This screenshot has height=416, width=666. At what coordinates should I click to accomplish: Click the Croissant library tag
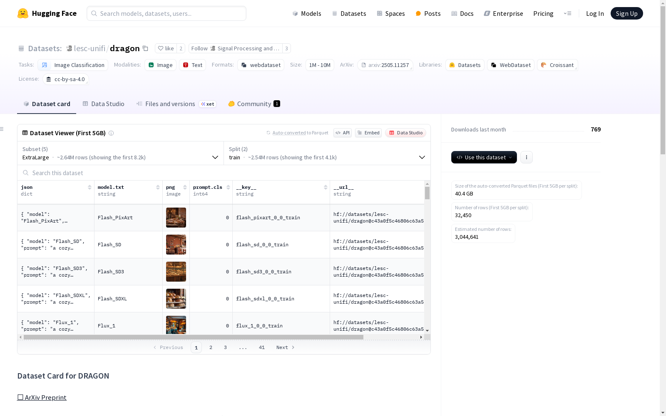557,65
